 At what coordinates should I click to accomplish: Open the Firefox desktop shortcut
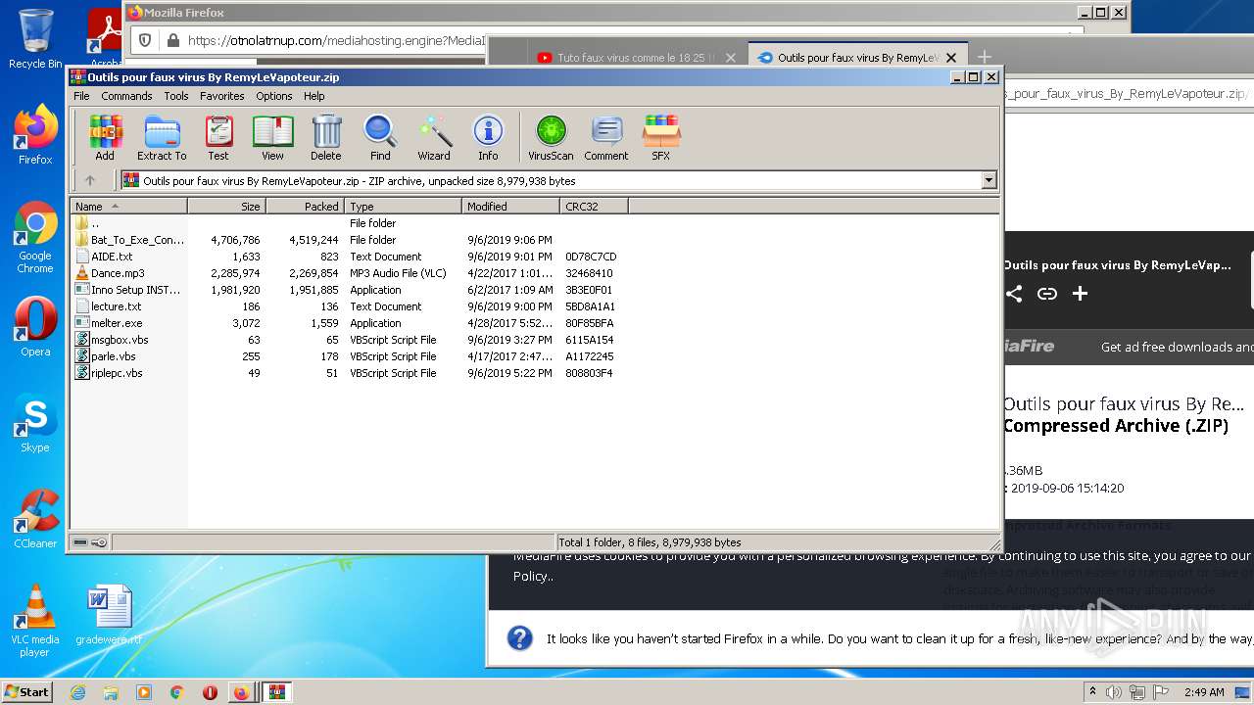coord(35,135)
